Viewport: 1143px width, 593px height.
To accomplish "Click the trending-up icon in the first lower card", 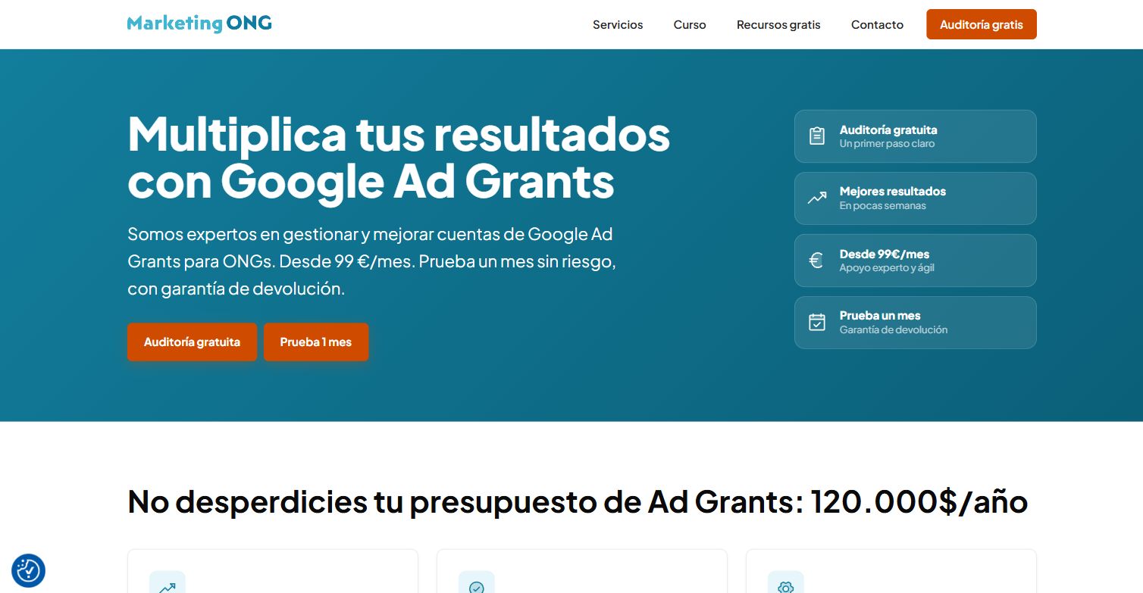I will [x=168, y=587].
